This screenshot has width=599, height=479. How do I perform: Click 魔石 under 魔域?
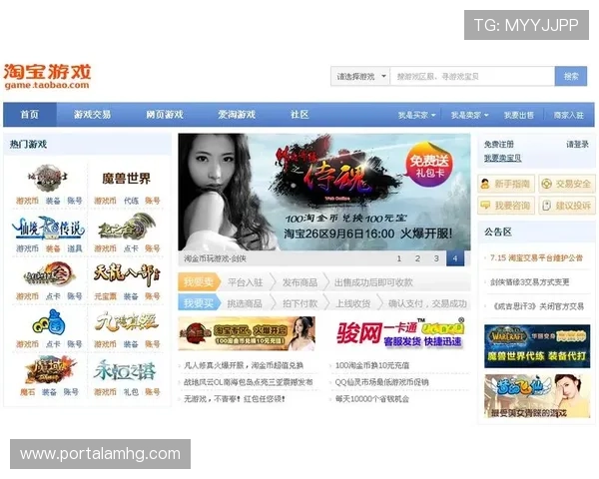point(28,392)
